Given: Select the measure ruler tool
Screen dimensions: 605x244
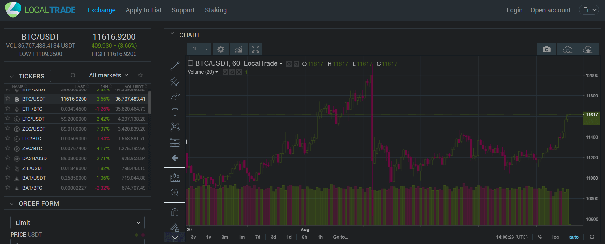Looking at the screenshot, I should coord(175,177).
